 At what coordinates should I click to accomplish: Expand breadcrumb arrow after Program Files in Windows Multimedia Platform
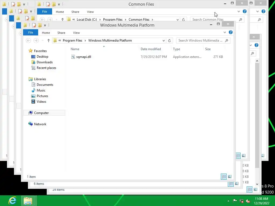tap(85, 41)
